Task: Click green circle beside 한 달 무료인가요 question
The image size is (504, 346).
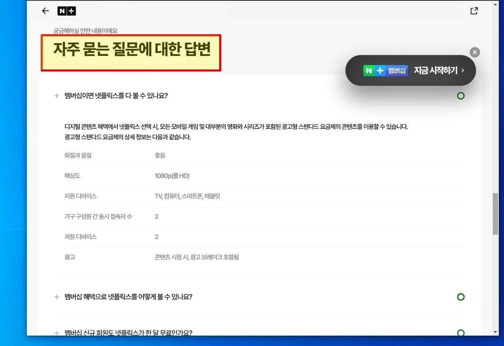Action: coord(460,332)
